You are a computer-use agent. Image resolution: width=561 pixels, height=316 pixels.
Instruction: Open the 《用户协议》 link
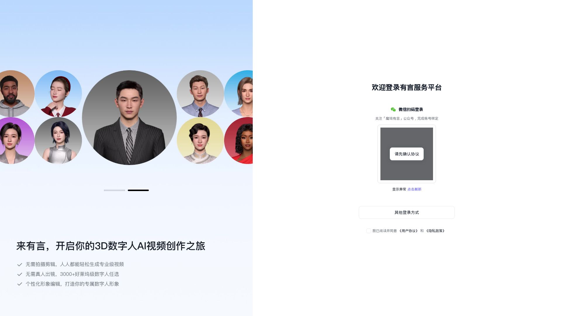tap(408, 231)
